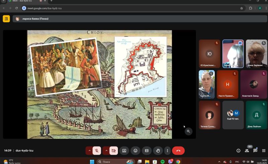Open the Windows Start menu
This screenshot has height=164, width=268.
point(92,162)
